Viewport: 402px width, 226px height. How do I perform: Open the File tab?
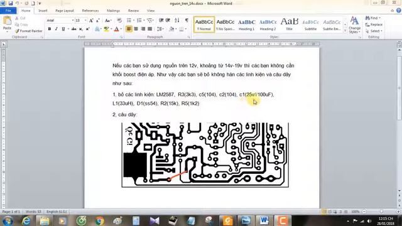[8, 11]
